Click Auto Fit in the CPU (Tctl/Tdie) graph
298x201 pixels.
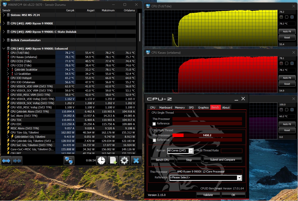click(x=287, y=31)
